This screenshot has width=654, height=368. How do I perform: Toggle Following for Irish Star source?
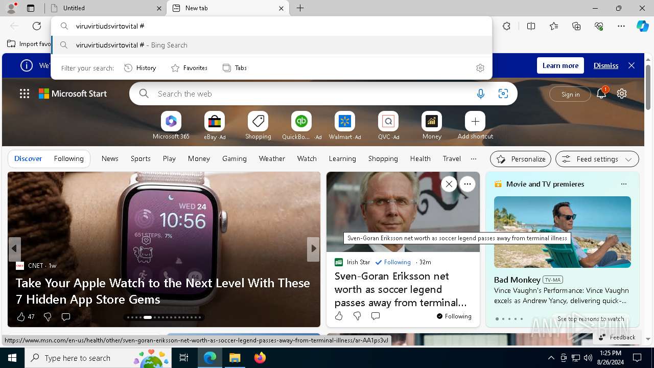[393, 262]
